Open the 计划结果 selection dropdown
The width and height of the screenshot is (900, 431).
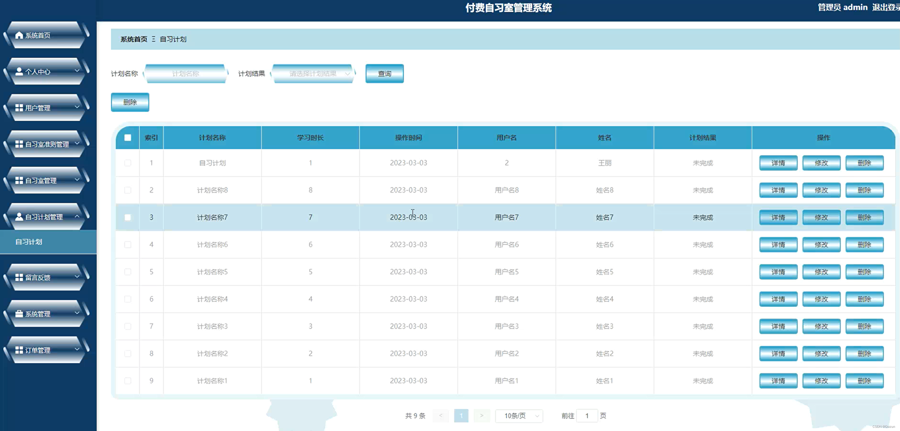coord(313,74)
